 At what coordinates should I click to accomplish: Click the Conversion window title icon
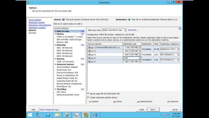[x=28, y=2]
